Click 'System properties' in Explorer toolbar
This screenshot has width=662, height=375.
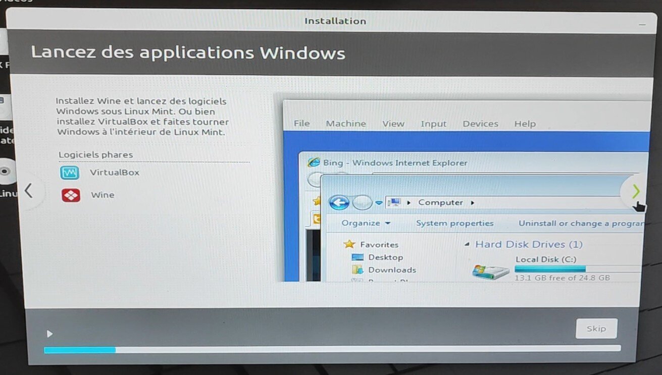[455, 223]
